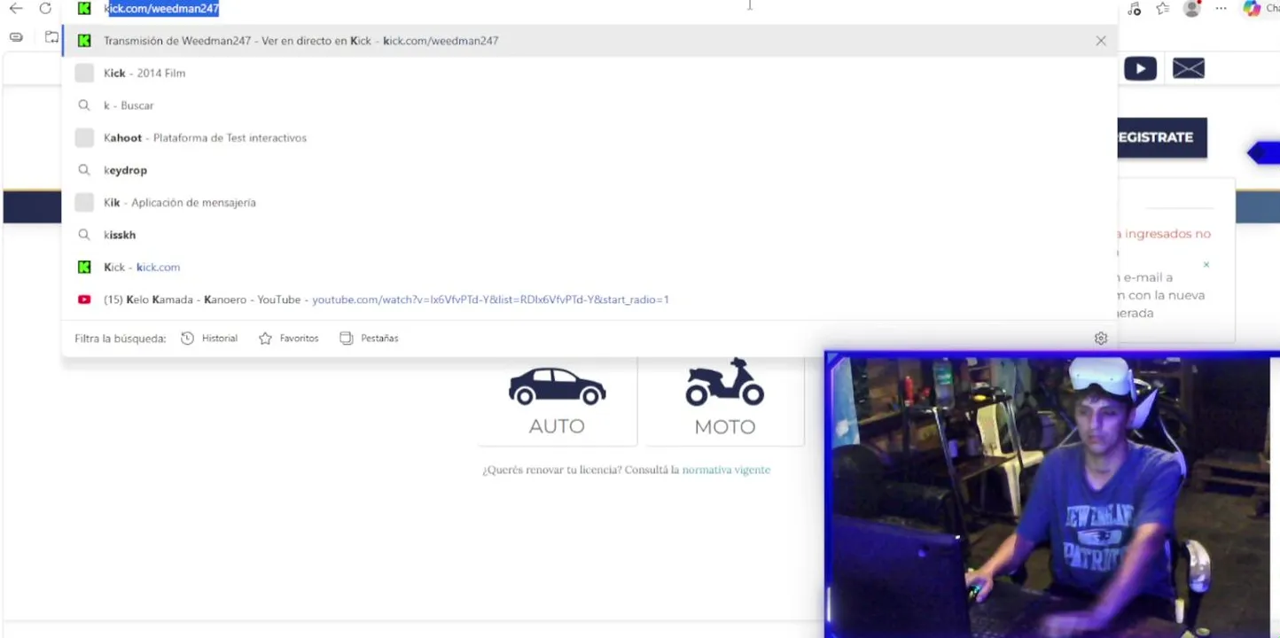Remove the Weedman247 suggestion with the X
The width and height of the screenshot is (1280, 638).
1101,41
